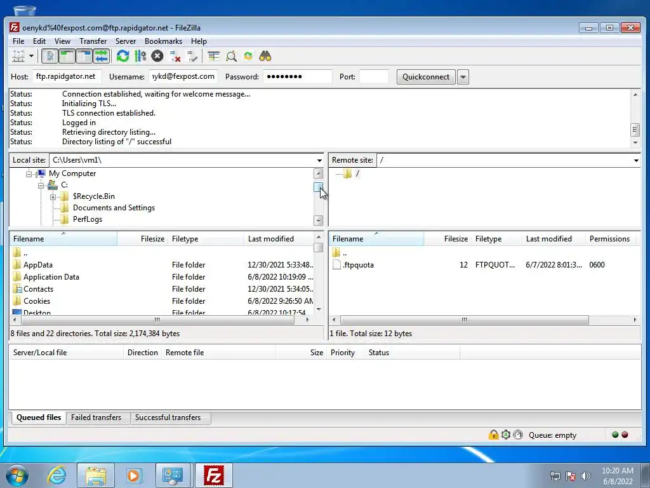
Task: Toggle local directory tree display
Action: [x=67, y=56]
